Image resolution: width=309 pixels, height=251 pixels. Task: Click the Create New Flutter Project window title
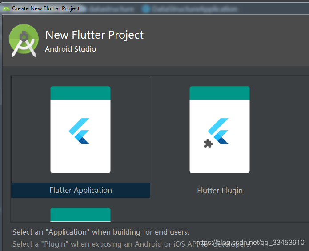click(46, 8)
